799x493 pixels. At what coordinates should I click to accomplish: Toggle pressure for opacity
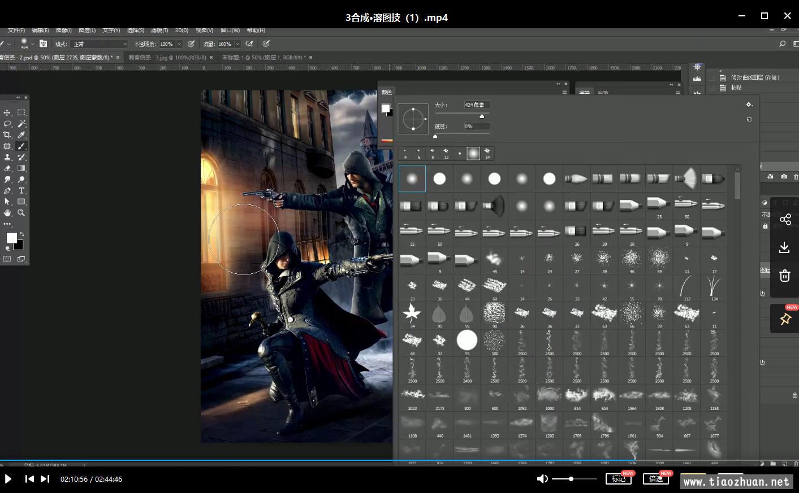(x=191, y=43)
